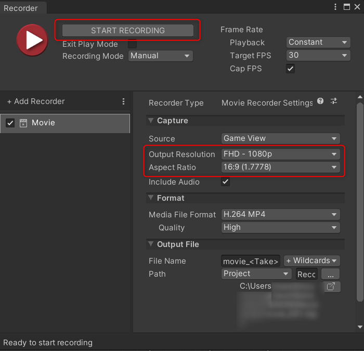This screenshot has height=351, width=364.
Task: Click the browse ellipsis button
Action: pyautogui.click(x=330, y=274)
